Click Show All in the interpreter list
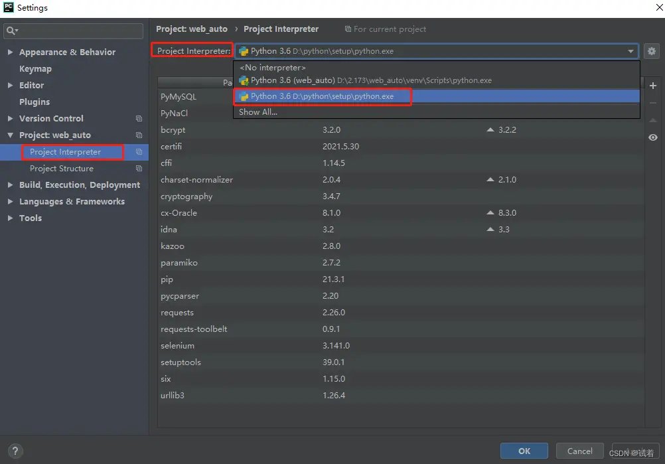 coord(258,112)
